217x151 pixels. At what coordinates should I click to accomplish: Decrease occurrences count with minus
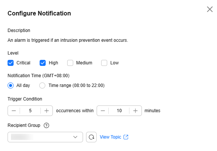pos(14,111)
